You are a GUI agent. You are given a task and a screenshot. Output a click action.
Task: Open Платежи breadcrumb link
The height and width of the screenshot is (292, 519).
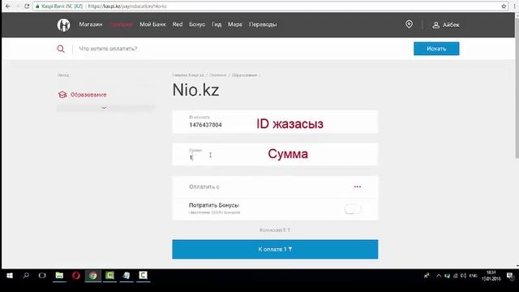coord(218,75)
